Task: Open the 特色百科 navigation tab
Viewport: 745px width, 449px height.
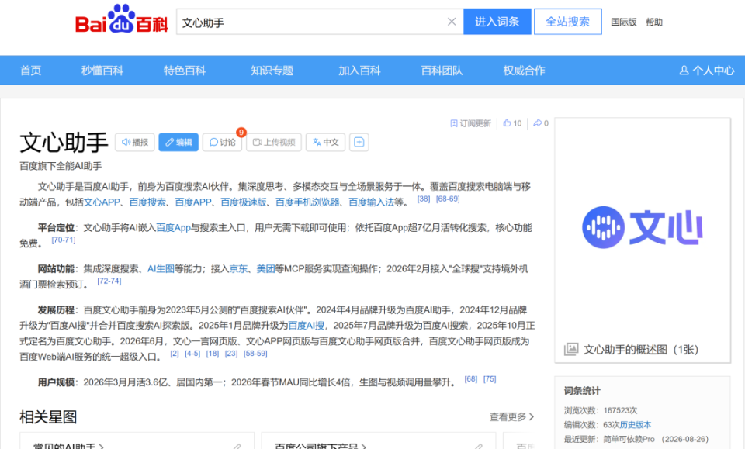Action: (185, 71)
